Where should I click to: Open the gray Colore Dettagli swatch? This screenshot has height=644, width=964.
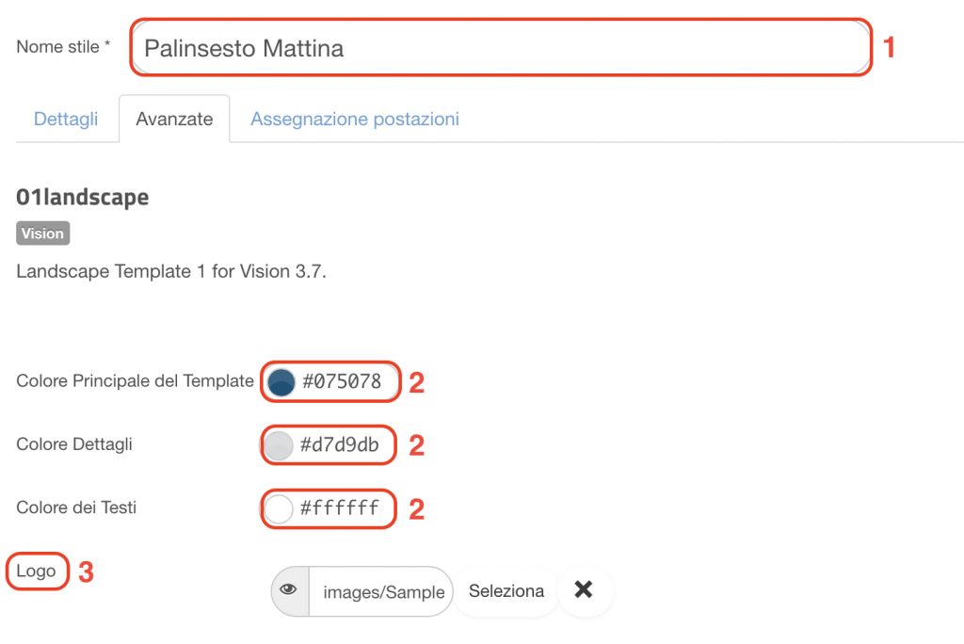tap(279, 445)
